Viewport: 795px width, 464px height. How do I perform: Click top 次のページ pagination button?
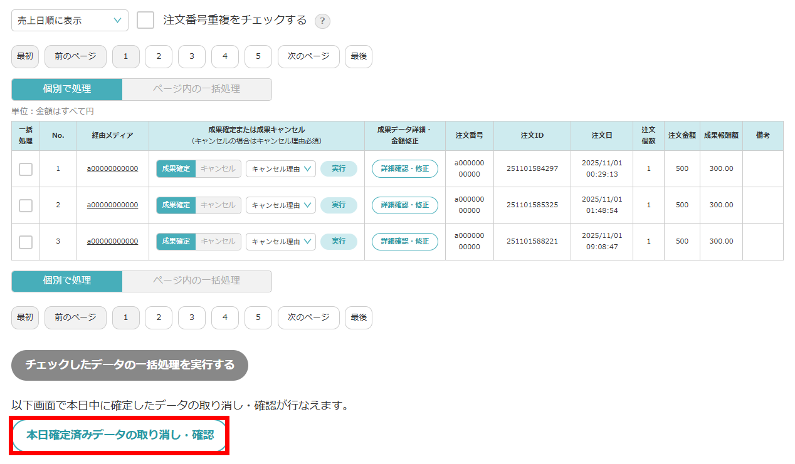(308, 56)
